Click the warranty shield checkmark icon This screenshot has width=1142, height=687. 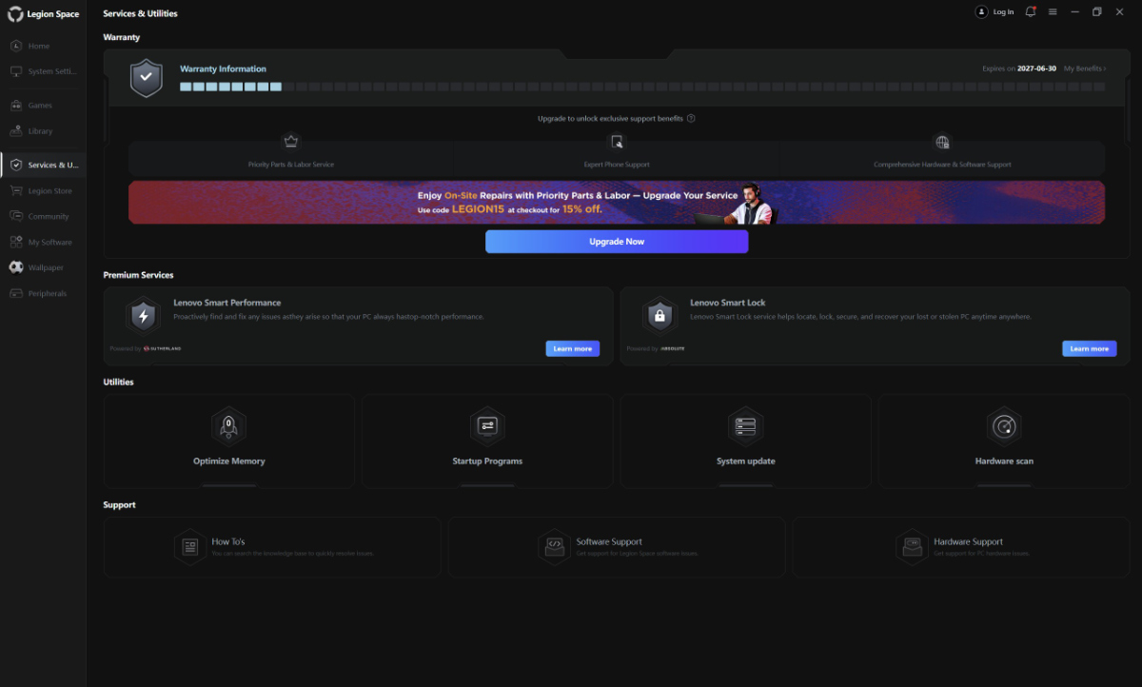[x=147, y=78]
